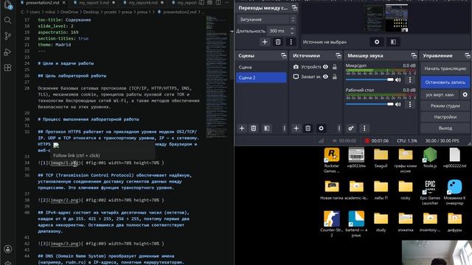This screenshot has width=472, height=265.
Task: Open Seagull folder on desktop
Action: coord(381,158)
